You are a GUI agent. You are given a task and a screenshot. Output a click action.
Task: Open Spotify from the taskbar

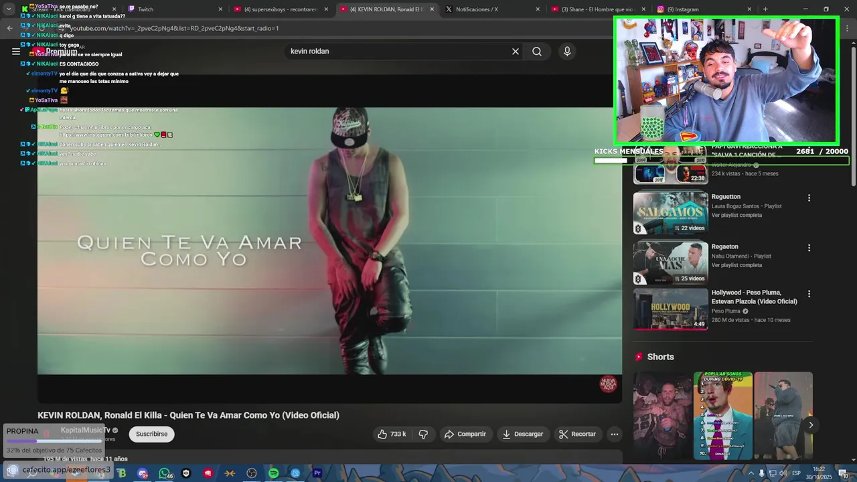coord(273,473)
